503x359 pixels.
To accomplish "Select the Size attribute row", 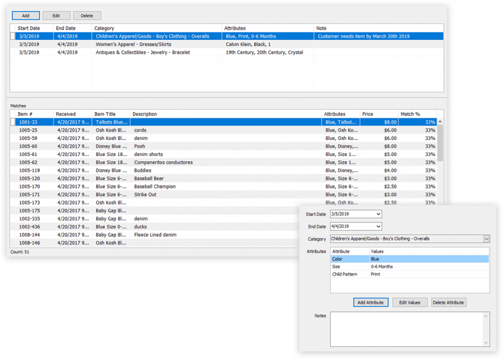I will coord(408,267).
